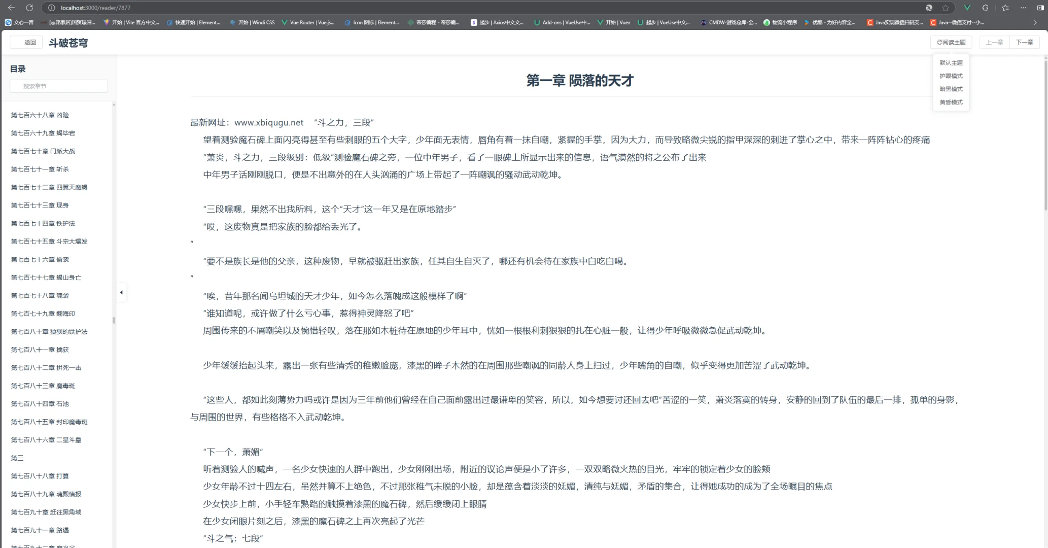Open the browser sidebar panel icon
Viewport: 1048px width, 548px height.
pyautogui.click(x=1041, y=8)
